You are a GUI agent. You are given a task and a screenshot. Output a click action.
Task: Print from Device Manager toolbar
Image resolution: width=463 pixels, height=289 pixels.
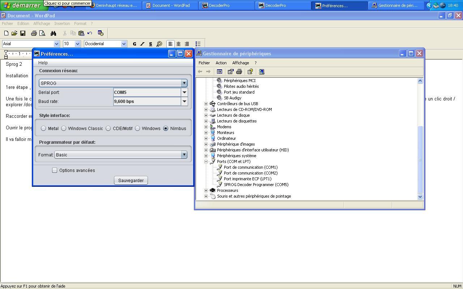pyautogui.click(x=239, y=72)
